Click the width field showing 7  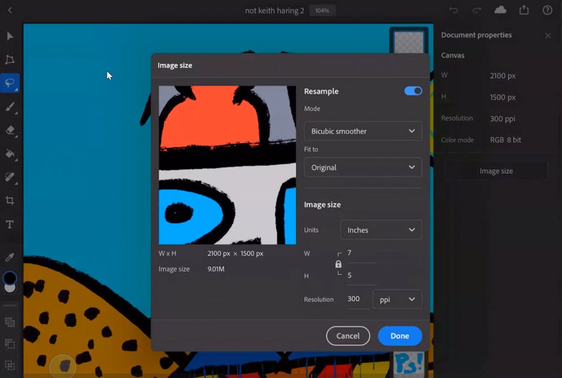[362, 254]
